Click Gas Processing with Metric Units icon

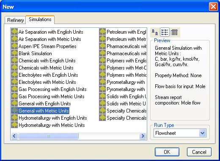pyautogui.click(x=14, y=96)
